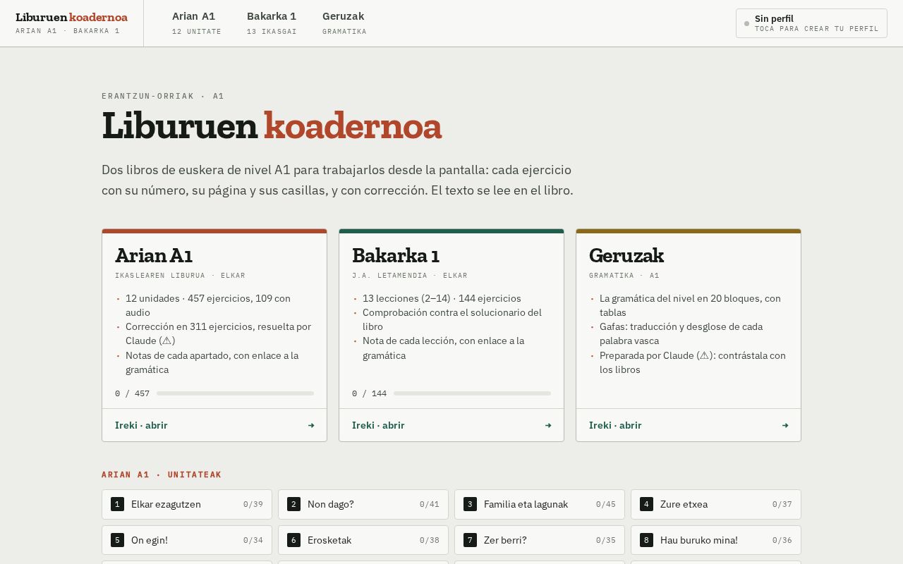Switch to the Bakarka 1 navigation tab
Screen dimensions: 903x564
click(x=272, y=23)
